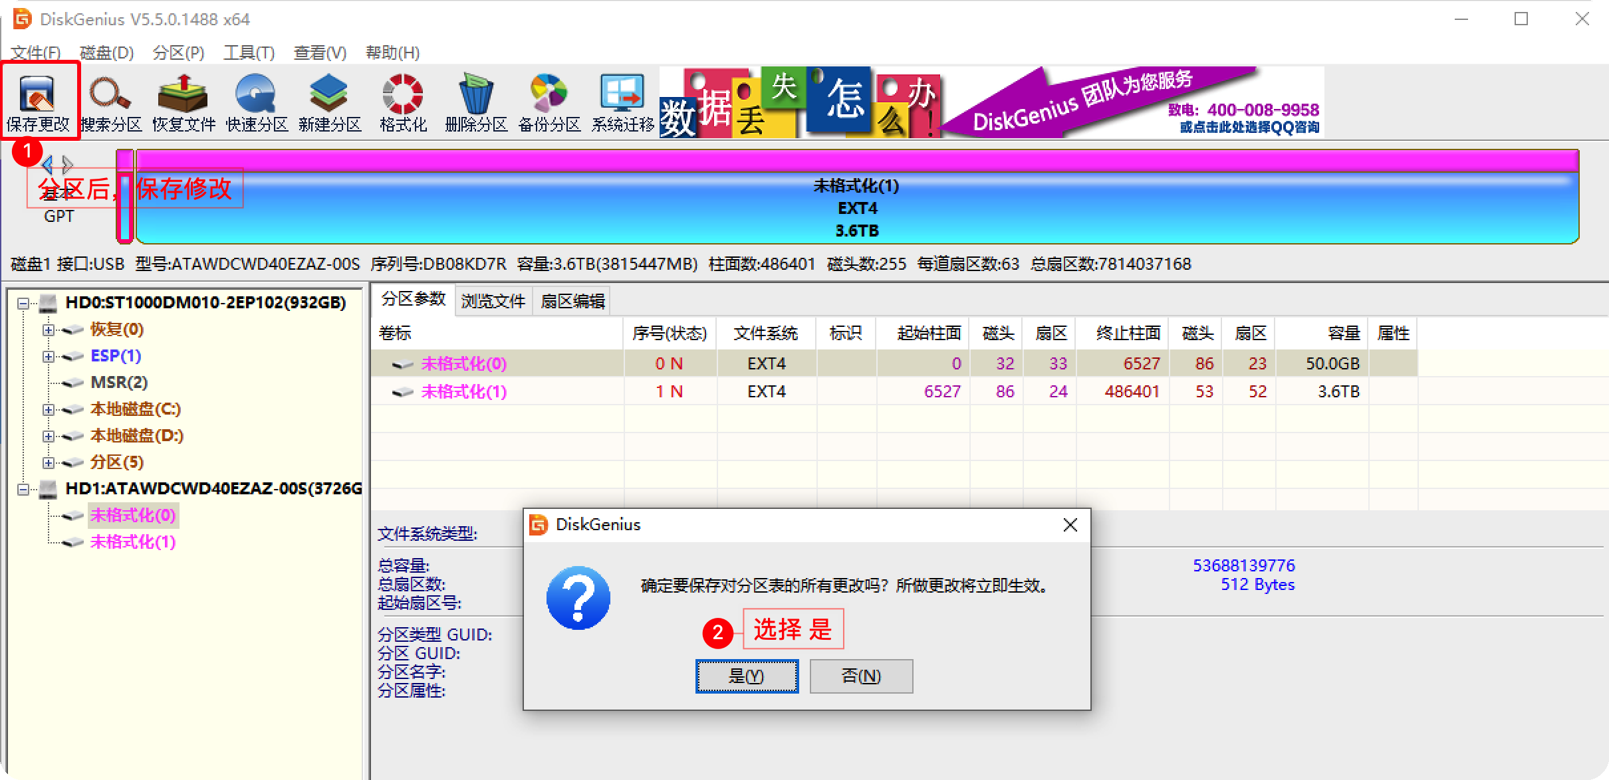
Task: Go to the previous disk arrow
Action: [x=47, y=163]
